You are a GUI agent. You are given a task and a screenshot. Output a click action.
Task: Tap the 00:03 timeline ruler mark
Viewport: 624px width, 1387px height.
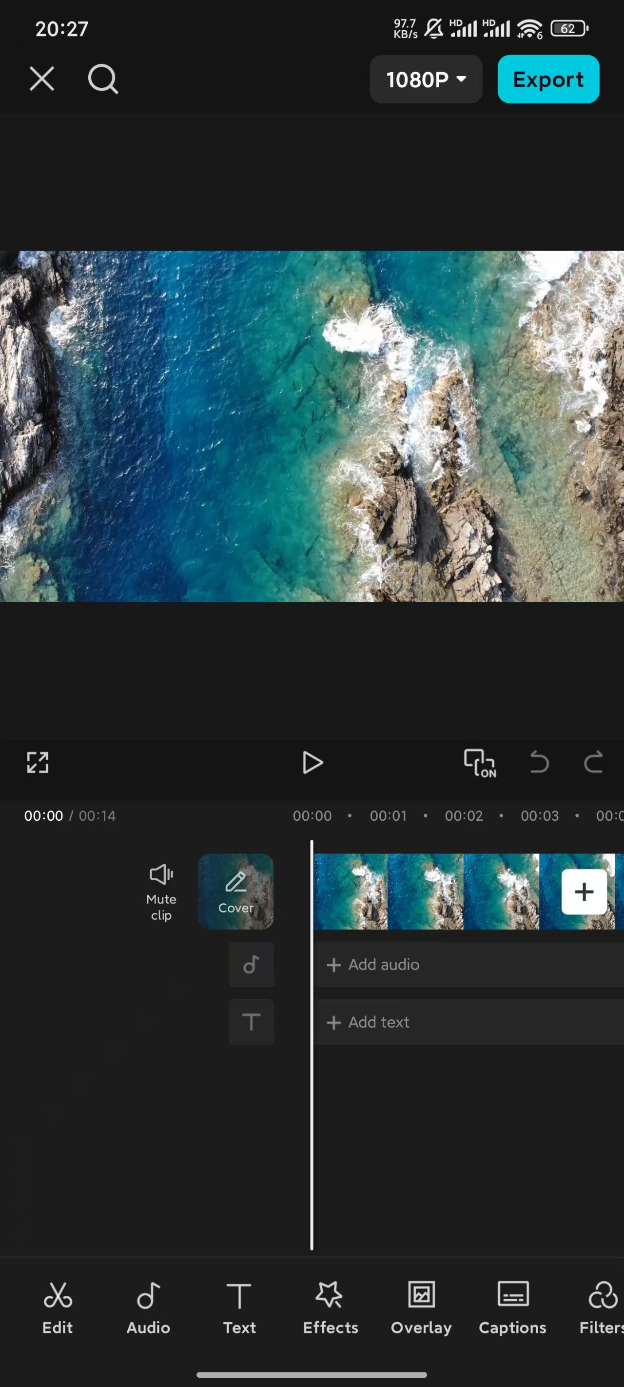(540, 816)
